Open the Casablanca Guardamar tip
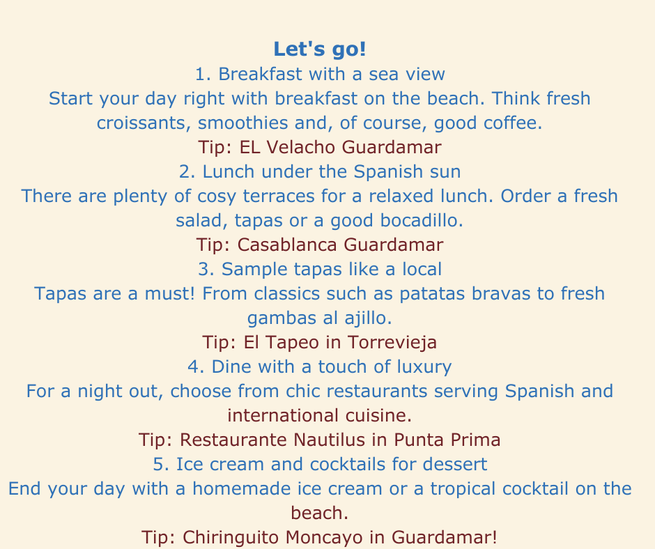 coord(320,245)
